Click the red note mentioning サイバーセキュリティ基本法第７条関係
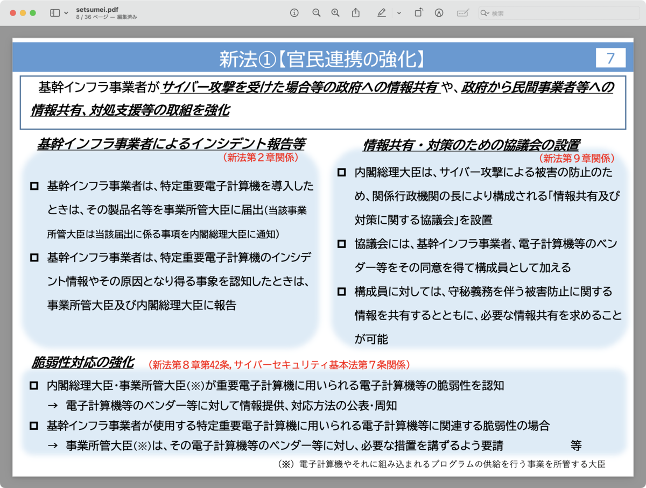 coord(280,365)
